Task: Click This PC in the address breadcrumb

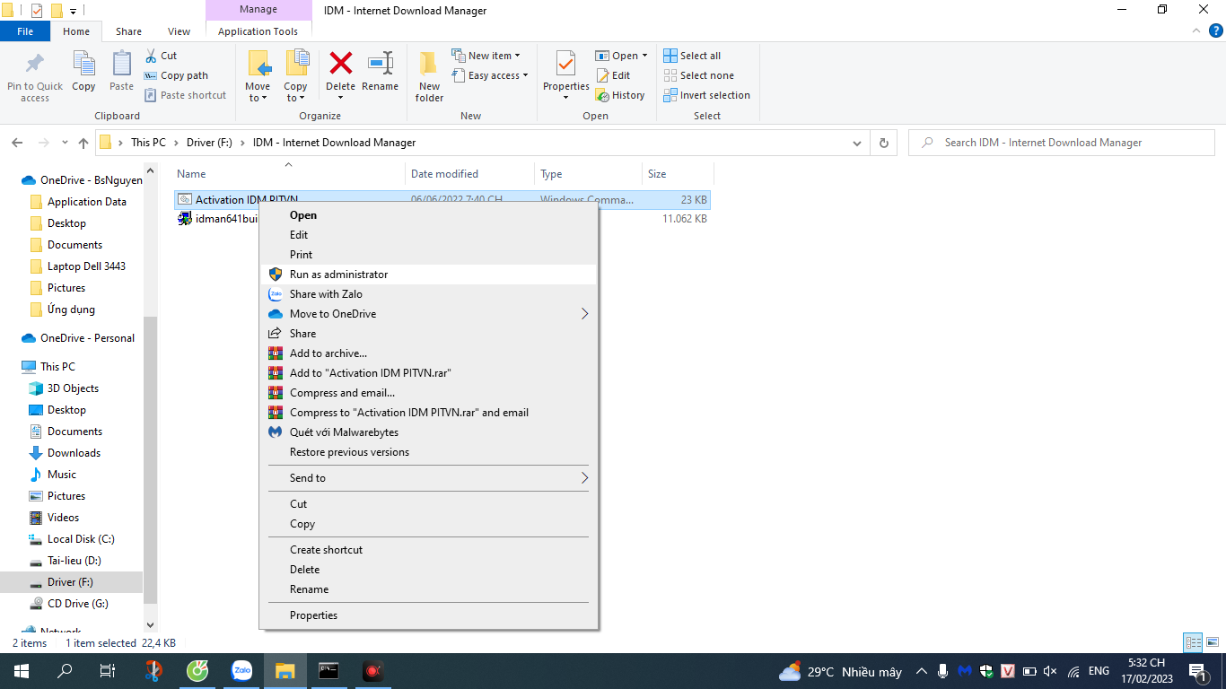Action: tap(148, 143)
